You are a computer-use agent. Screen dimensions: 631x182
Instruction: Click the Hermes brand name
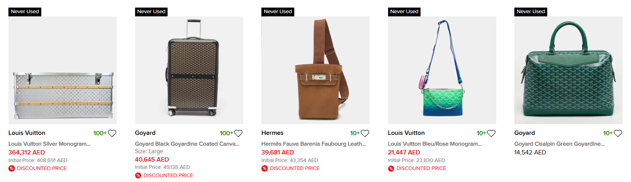272,133
